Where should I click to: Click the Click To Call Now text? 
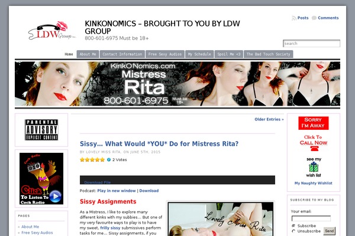point(314,140)
